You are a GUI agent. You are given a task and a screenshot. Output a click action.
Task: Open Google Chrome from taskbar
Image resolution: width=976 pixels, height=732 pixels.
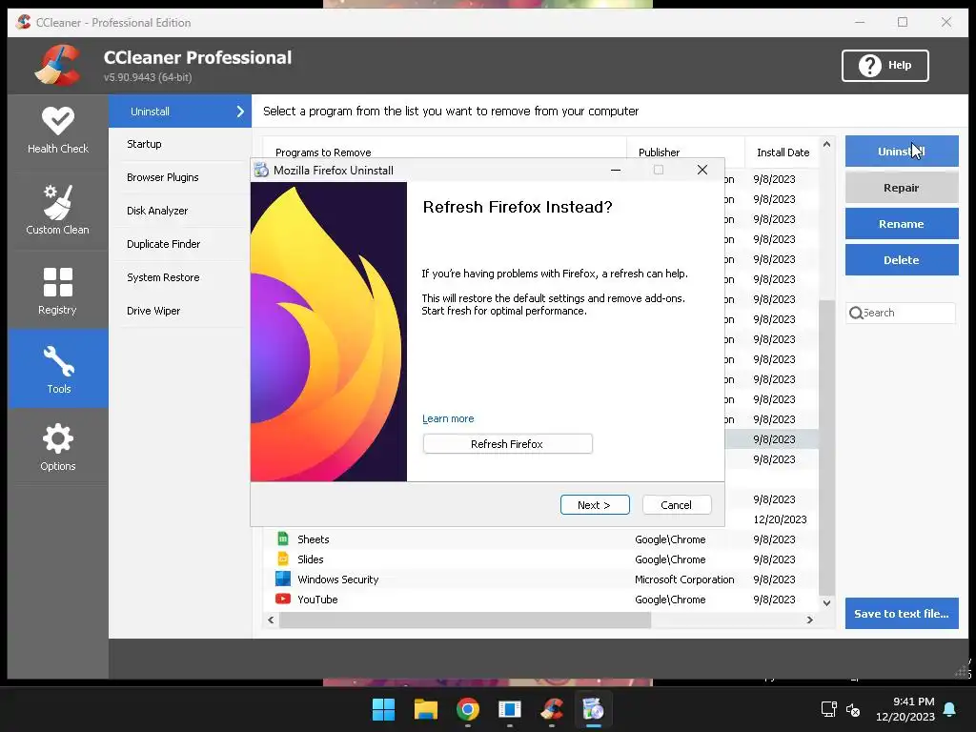tap(467, 709)
